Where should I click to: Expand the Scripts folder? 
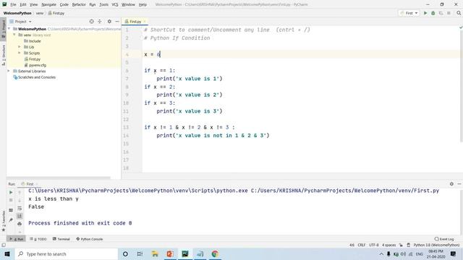[x=20, y=53]
